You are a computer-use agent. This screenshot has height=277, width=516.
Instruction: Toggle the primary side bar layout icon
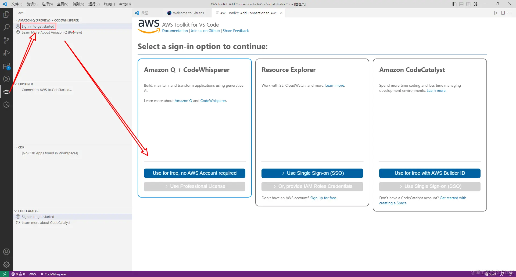pos(454,4)
